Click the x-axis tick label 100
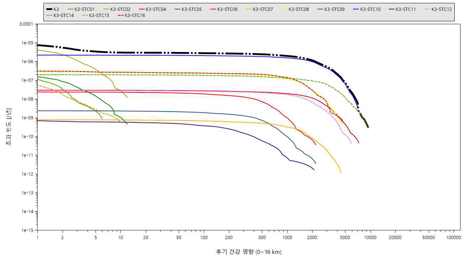Viewport: 463px width, 260px height. pos(204,237)
